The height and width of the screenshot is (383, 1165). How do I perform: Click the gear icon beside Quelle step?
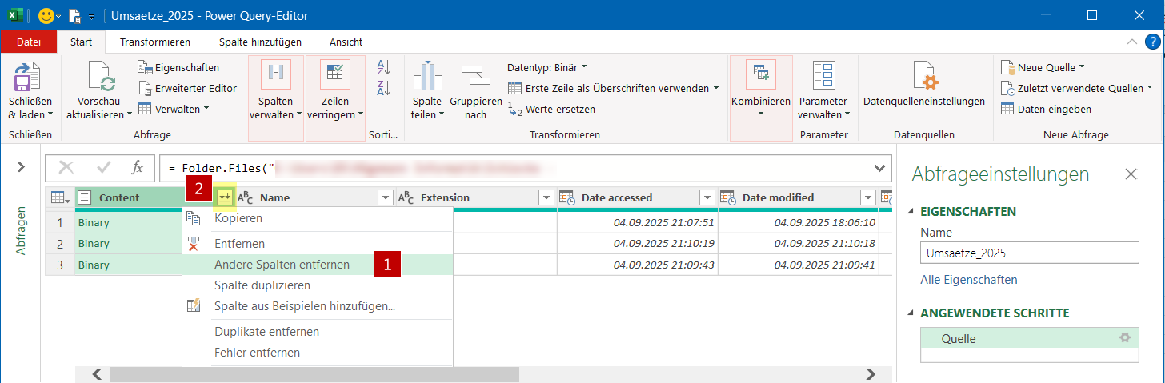(1124, 338)
